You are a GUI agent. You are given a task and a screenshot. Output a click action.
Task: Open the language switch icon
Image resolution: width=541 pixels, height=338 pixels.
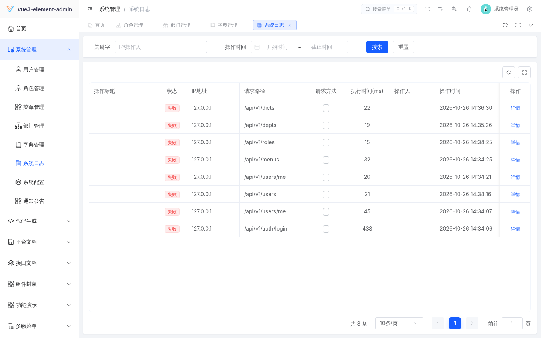pos(454,9)
